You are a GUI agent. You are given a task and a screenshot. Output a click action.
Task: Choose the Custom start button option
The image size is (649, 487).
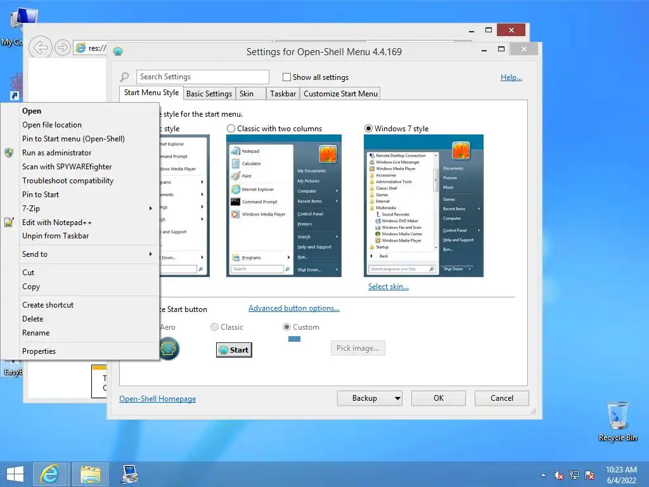click(286, 327)
